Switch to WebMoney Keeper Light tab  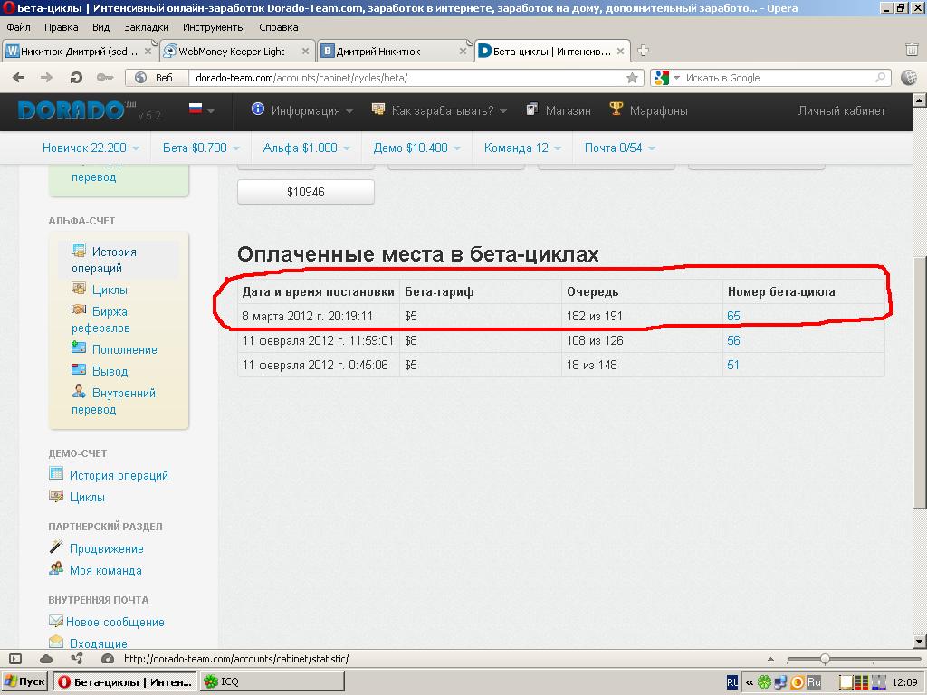[232, 52]
